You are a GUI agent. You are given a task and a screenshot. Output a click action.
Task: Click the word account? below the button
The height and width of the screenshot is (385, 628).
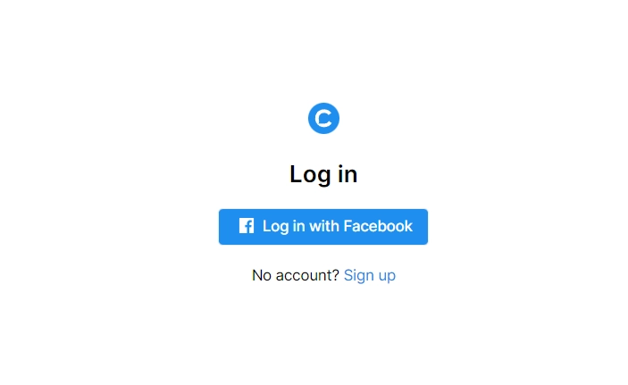click(307, 276)
